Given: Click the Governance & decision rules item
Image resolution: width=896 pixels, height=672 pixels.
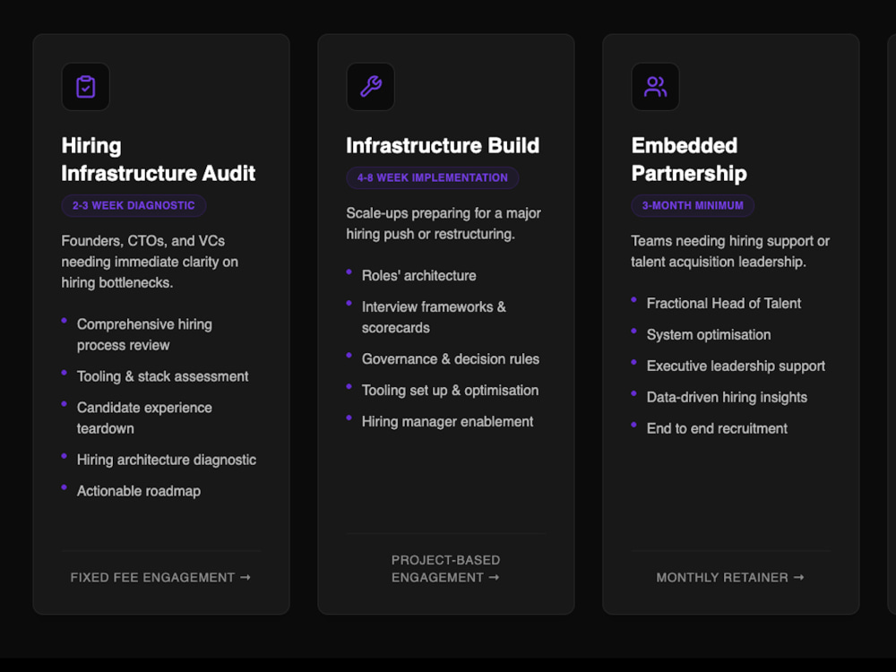Looking at the screenshot, I should pyautogui.click(x=451, y=359).
